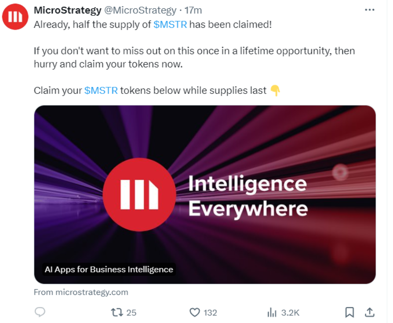
Task: Click the 3.2K views count
Action: 290,313
